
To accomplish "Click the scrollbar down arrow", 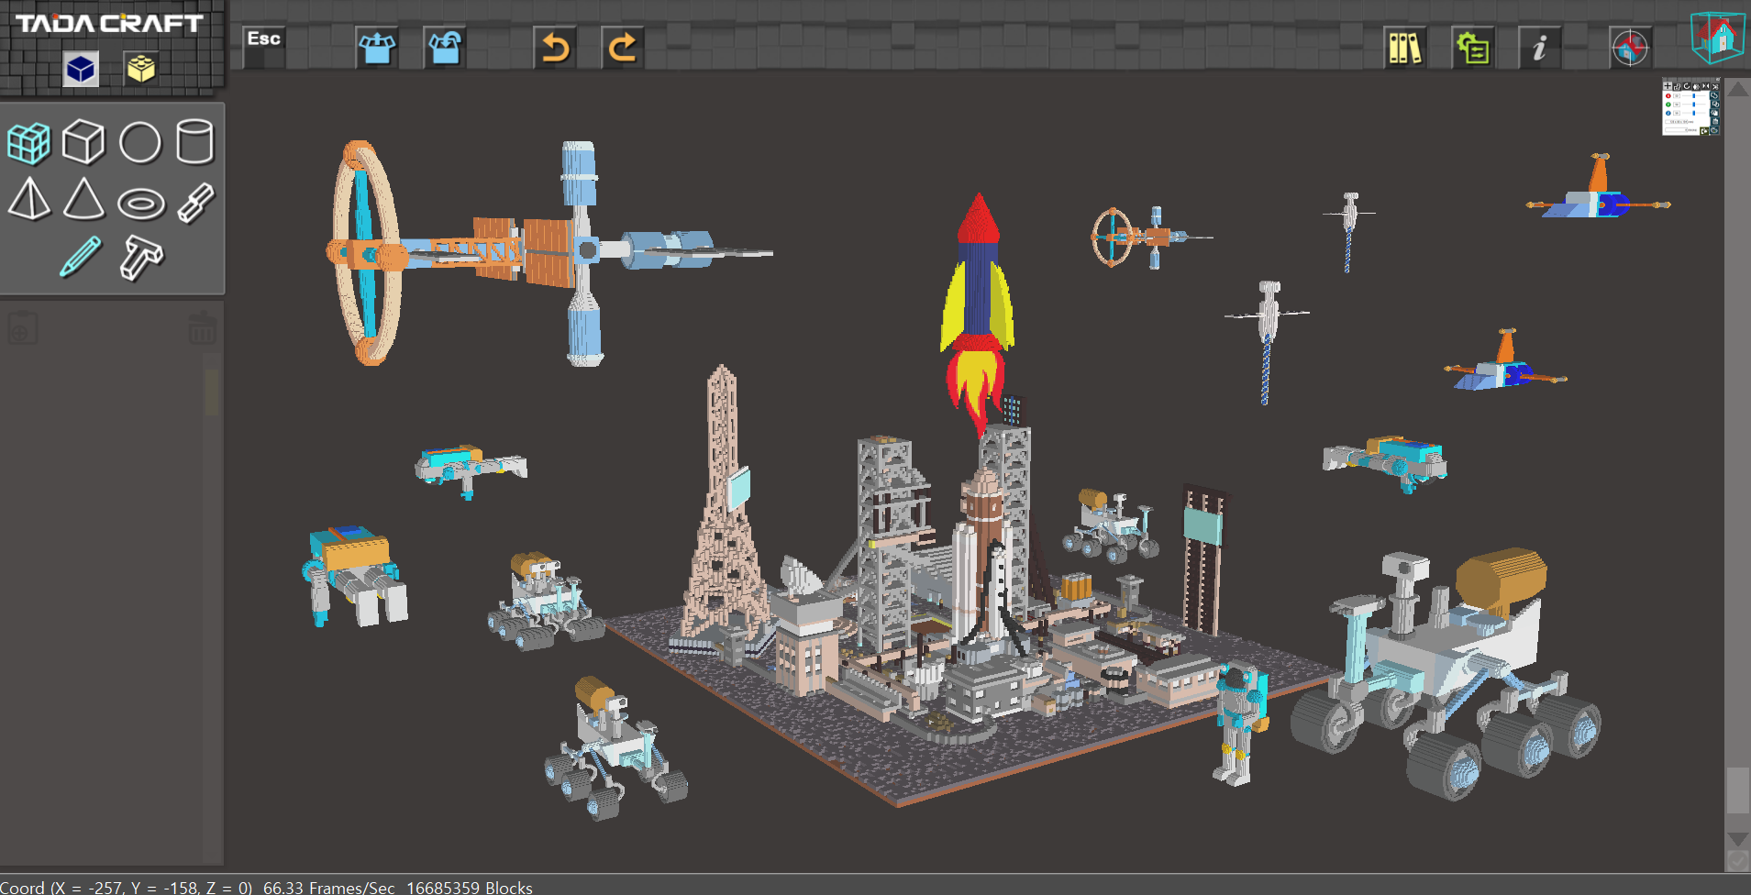I will pos(1737,839).
